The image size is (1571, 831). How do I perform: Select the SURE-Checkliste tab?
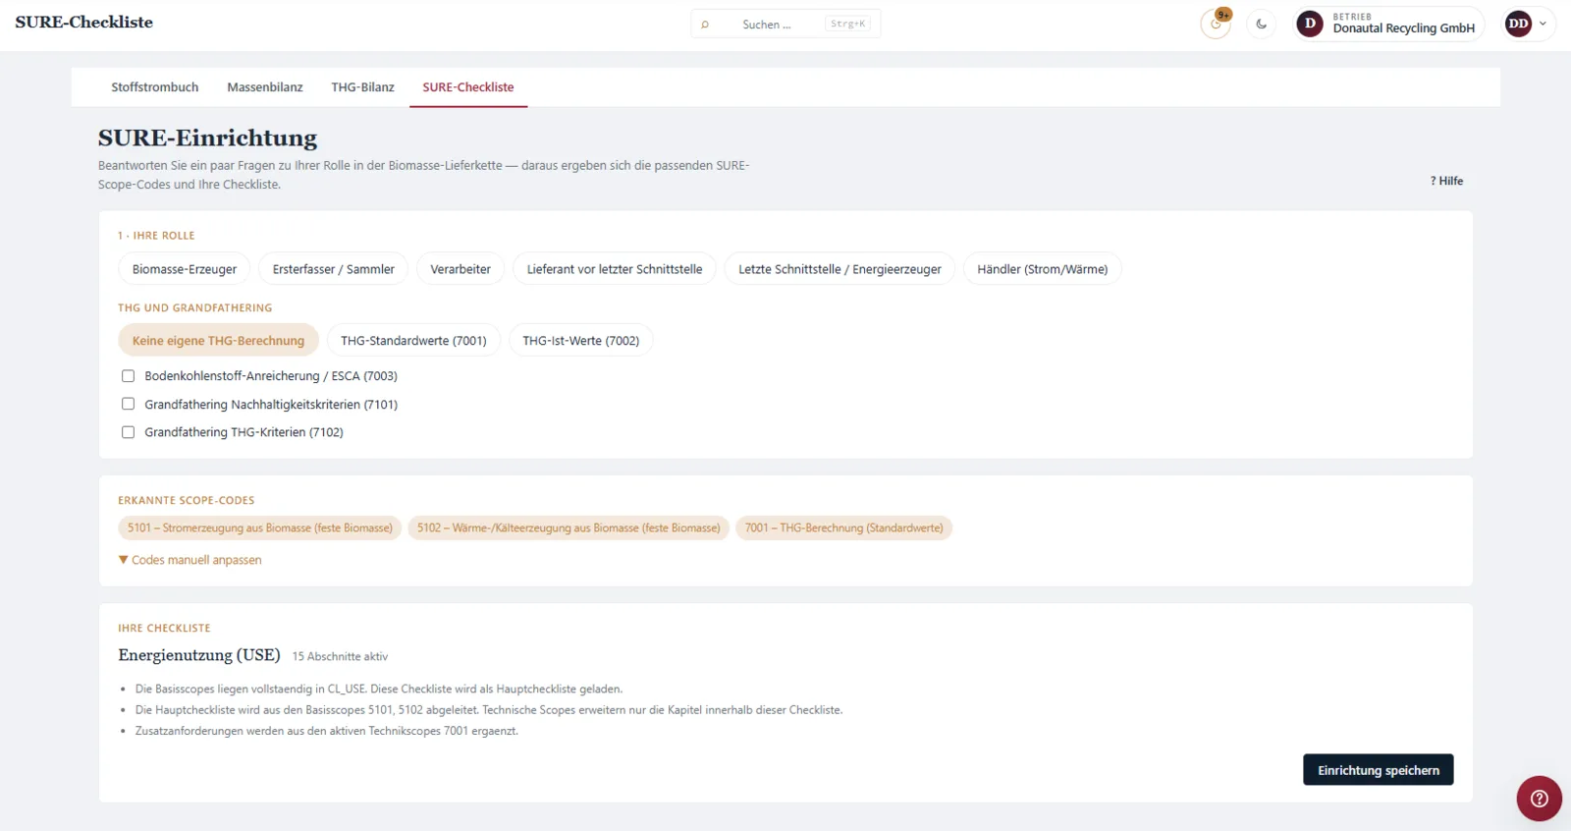[468, 87]
